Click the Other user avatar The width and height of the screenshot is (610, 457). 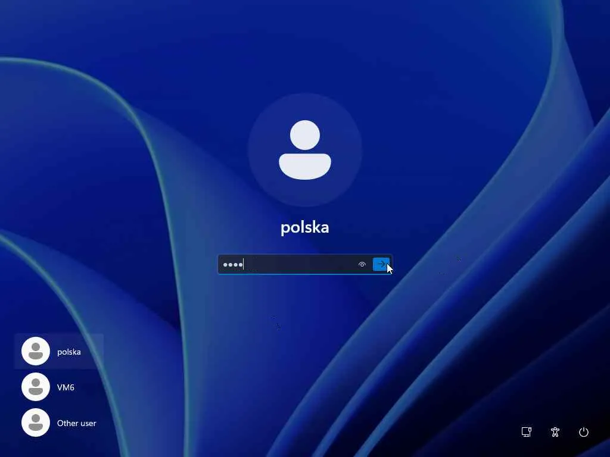(x=36, y=423)
